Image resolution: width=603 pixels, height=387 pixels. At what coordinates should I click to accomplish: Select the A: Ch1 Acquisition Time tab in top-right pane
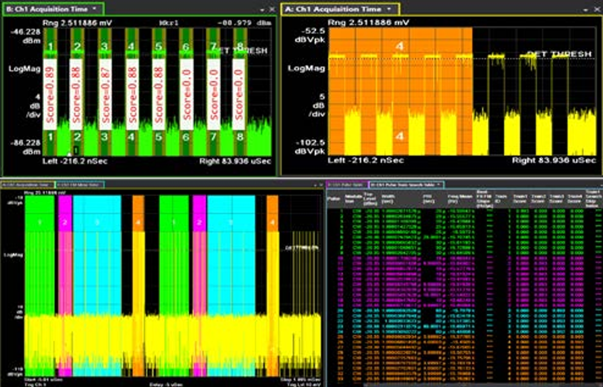click(340, 9)
